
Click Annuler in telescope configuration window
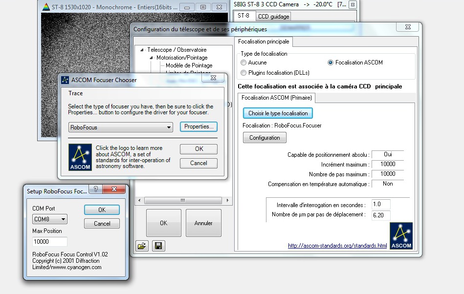click(203, 223)
